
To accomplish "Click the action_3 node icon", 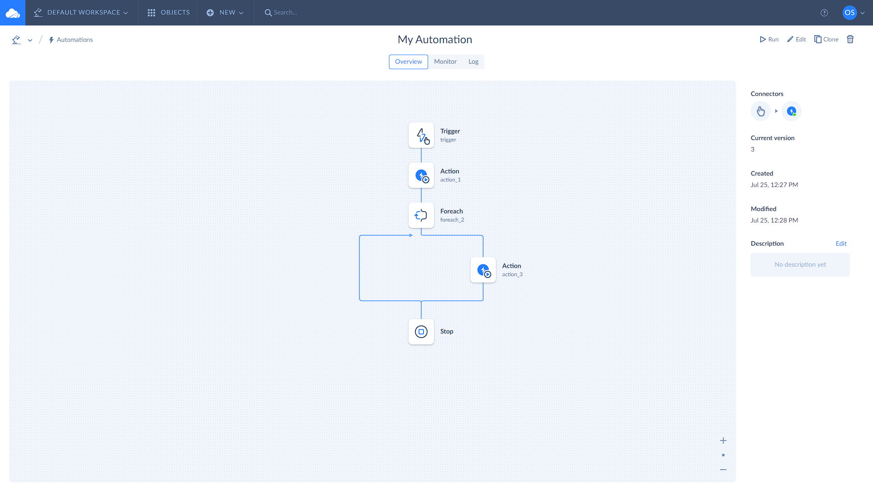I will coord(483,270).
